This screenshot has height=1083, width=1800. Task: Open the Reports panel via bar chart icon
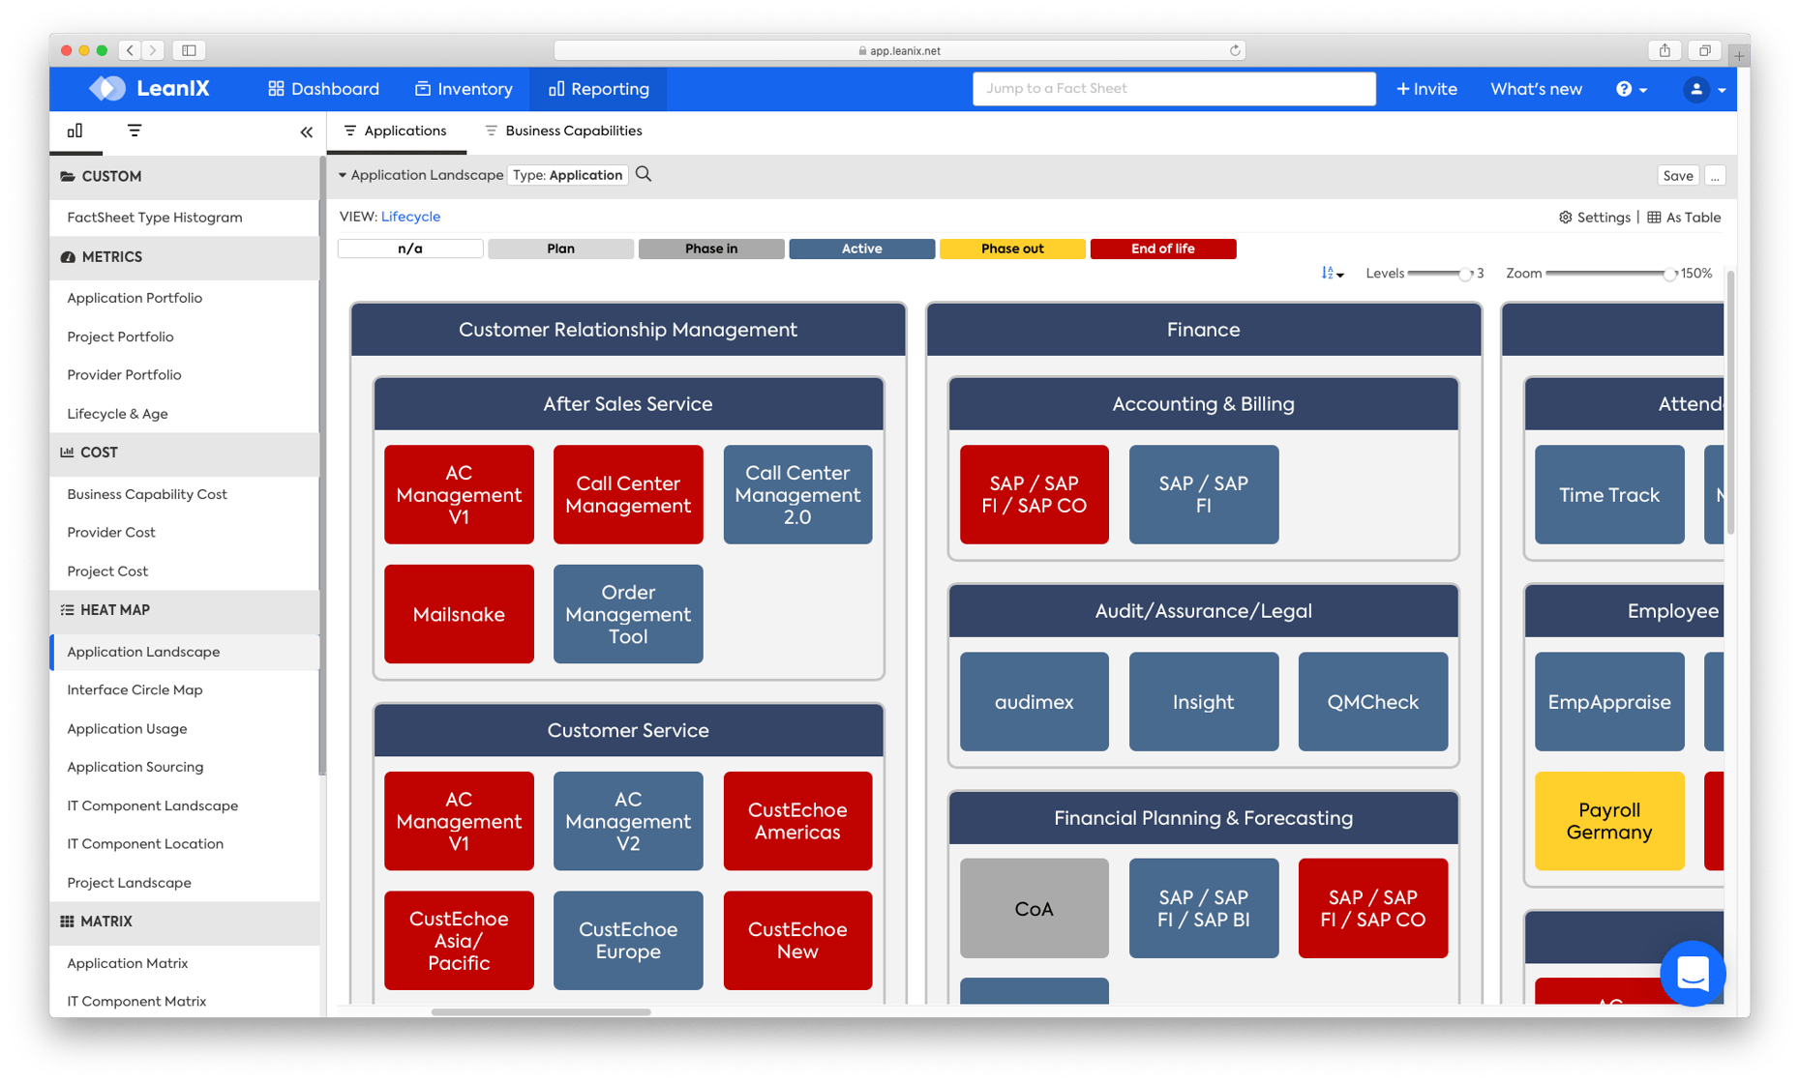pos(75,132)
